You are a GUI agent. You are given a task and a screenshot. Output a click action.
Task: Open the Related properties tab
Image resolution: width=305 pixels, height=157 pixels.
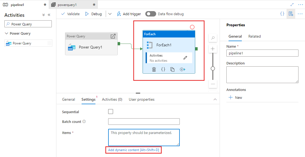click(x=254, y=36)
